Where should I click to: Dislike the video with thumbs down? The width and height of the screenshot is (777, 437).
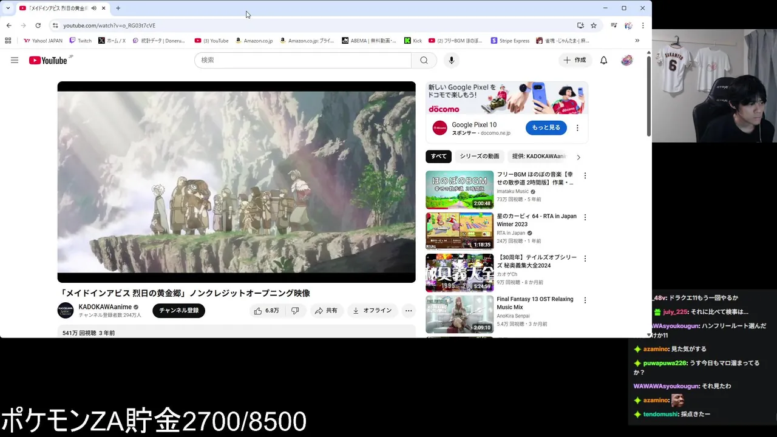[x=295, y=310]
